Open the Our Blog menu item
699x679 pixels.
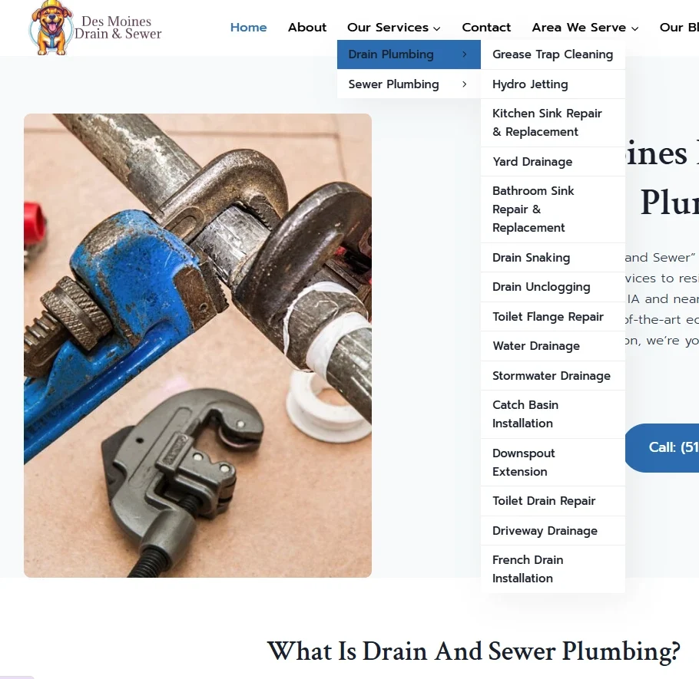pos(679,28)
